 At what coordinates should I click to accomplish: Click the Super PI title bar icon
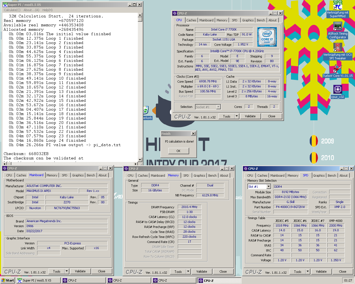coord(5,4)
